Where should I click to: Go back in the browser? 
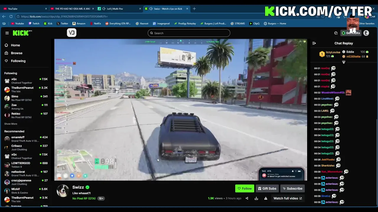click(4, 16)
